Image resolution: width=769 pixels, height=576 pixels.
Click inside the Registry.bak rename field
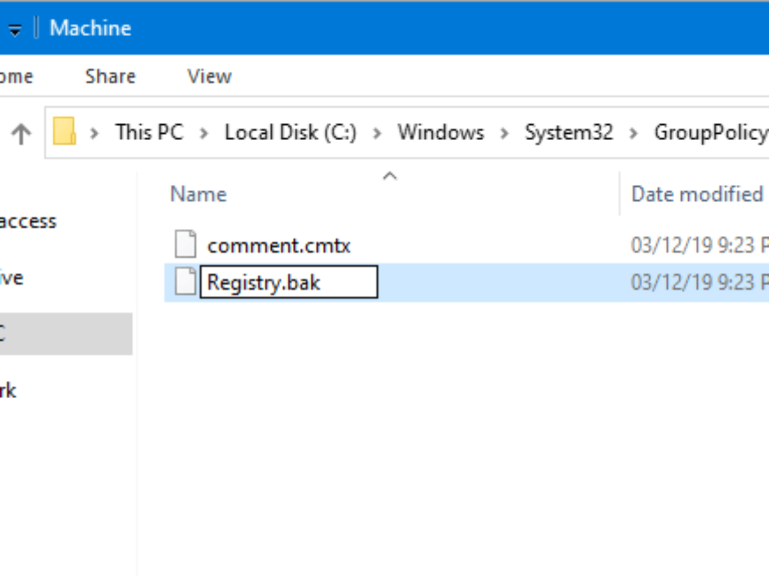coord(288,282)
